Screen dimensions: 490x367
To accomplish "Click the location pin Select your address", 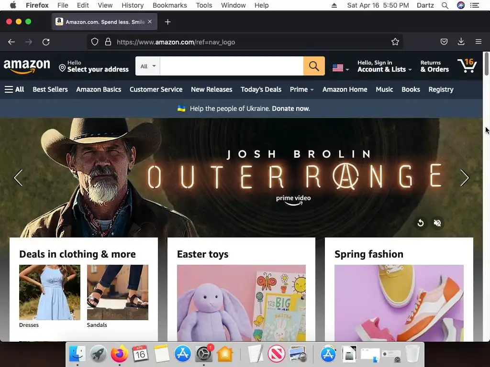I will click(94, 66).
